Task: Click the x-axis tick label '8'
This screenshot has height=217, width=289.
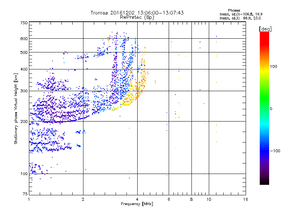Action: (x=191, y=199)
